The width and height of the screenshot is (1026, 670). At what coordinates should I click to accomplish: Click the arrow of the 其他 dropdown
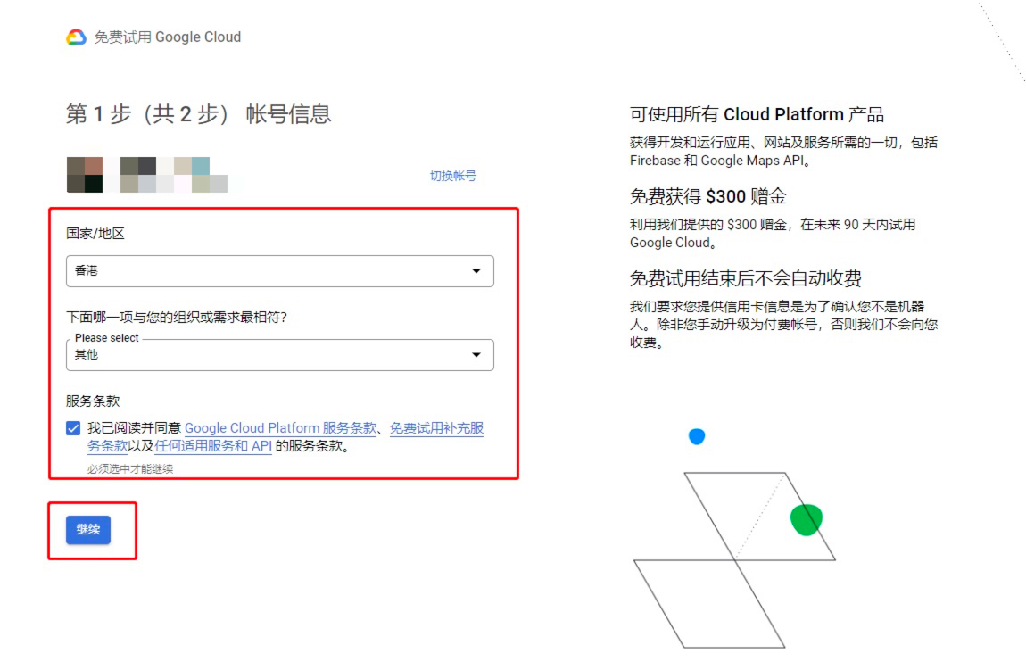(476, 355)
